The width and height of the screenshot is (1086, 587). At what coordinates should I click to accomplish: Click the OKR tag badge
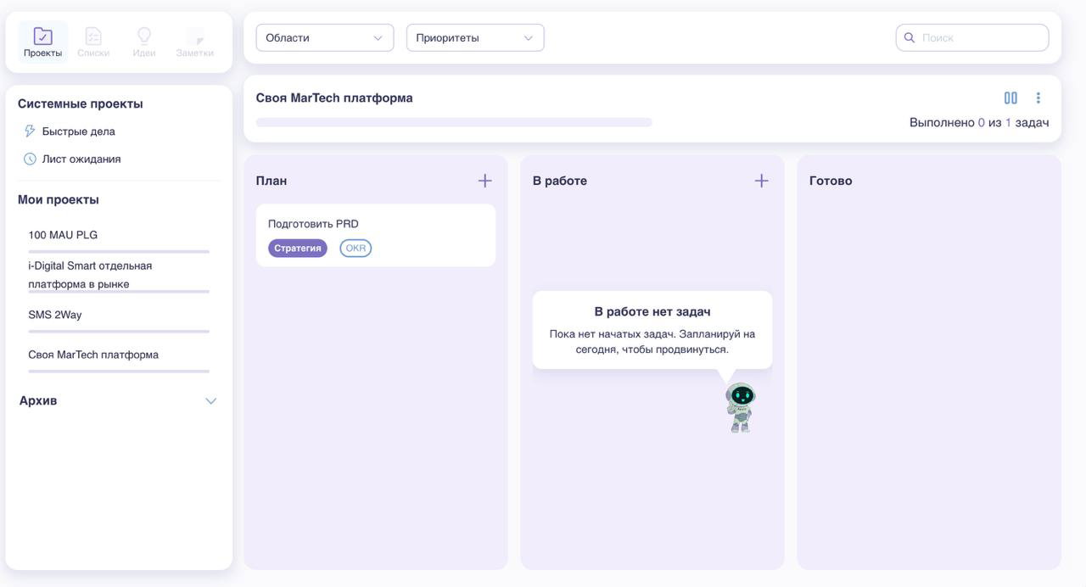click(x=355, y=249)
